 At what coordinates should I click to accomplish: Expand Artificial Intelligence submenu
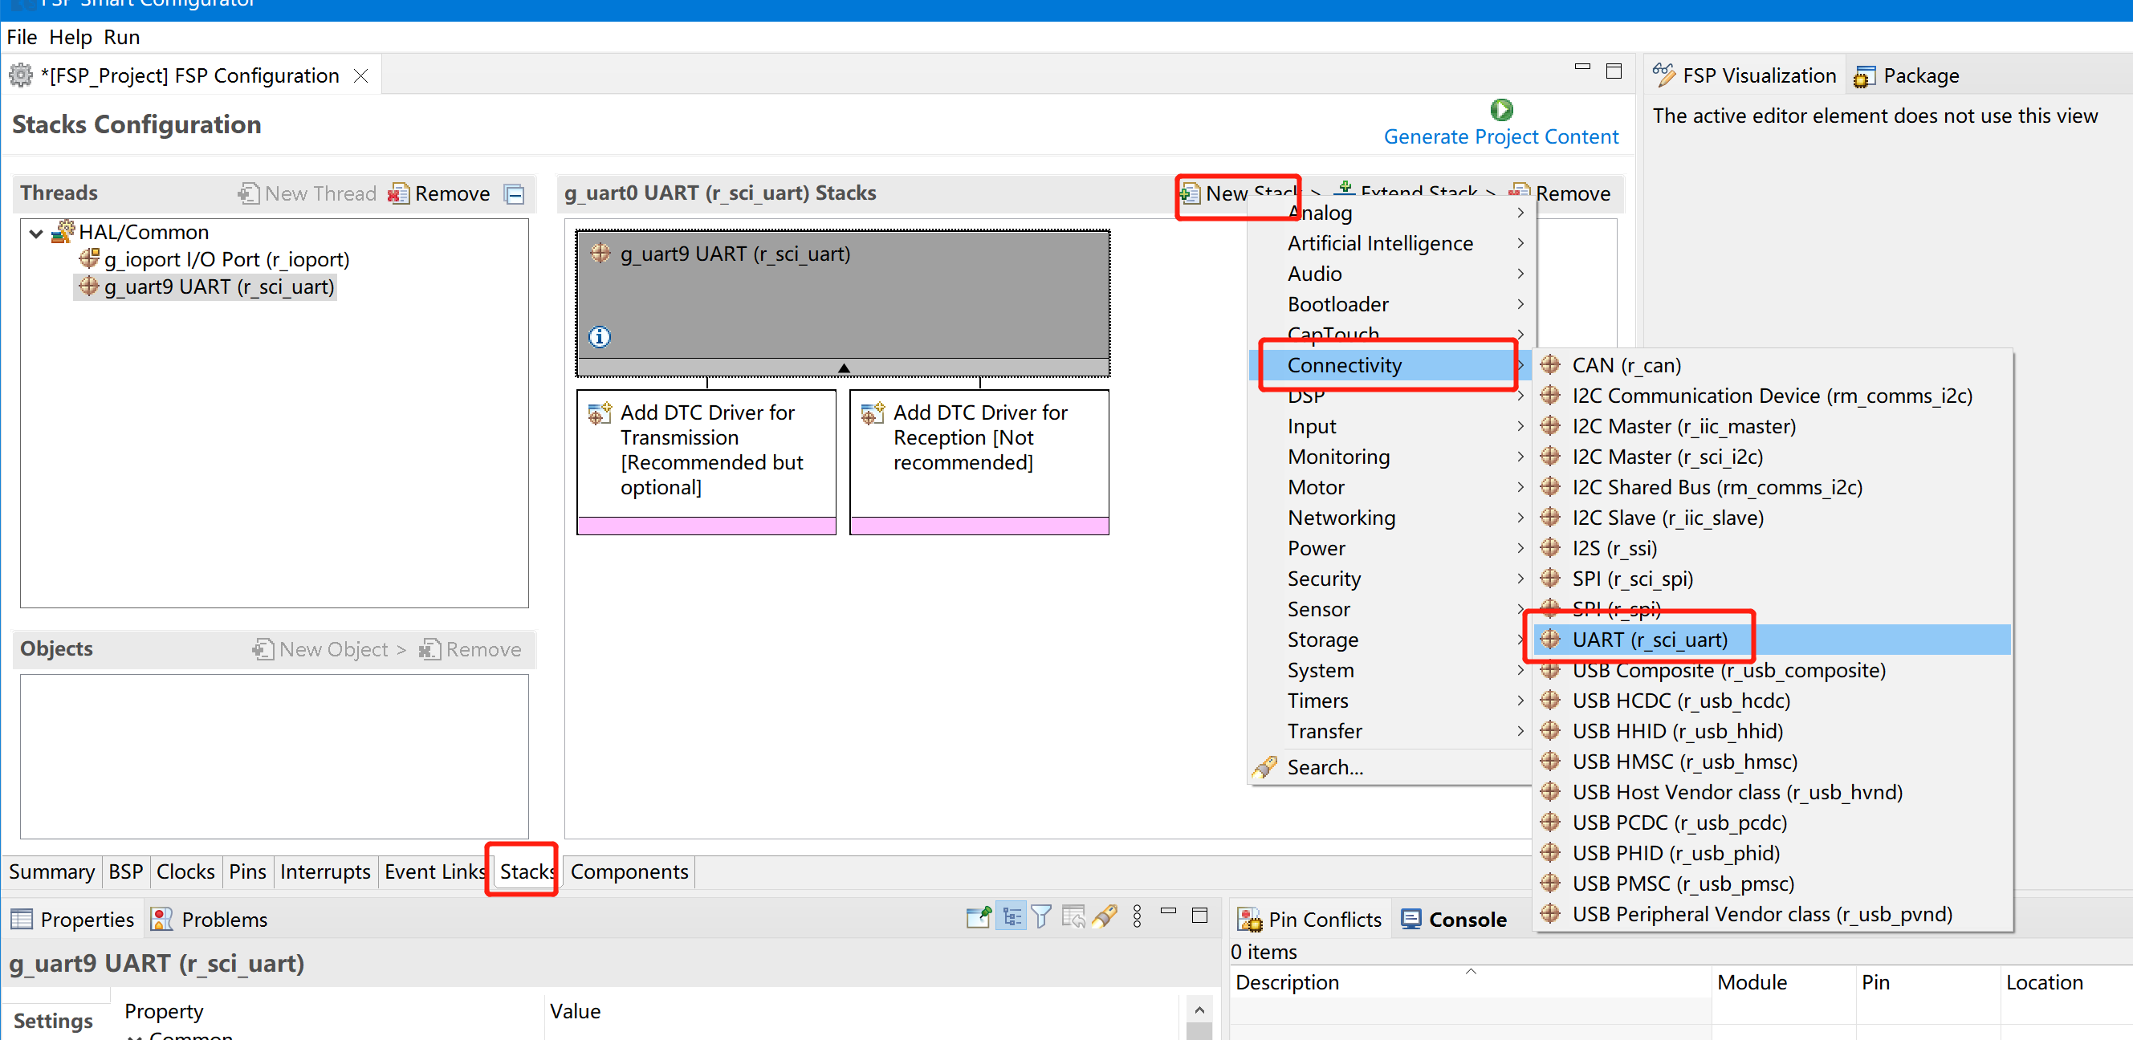(x=1391, y=243)
